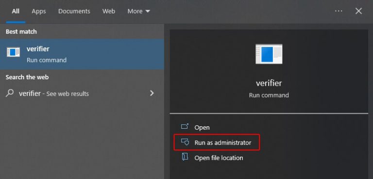Viewport: 373px width, 179px height.
Task: Click the folder icon for Open file location
Action: point(185,157)
